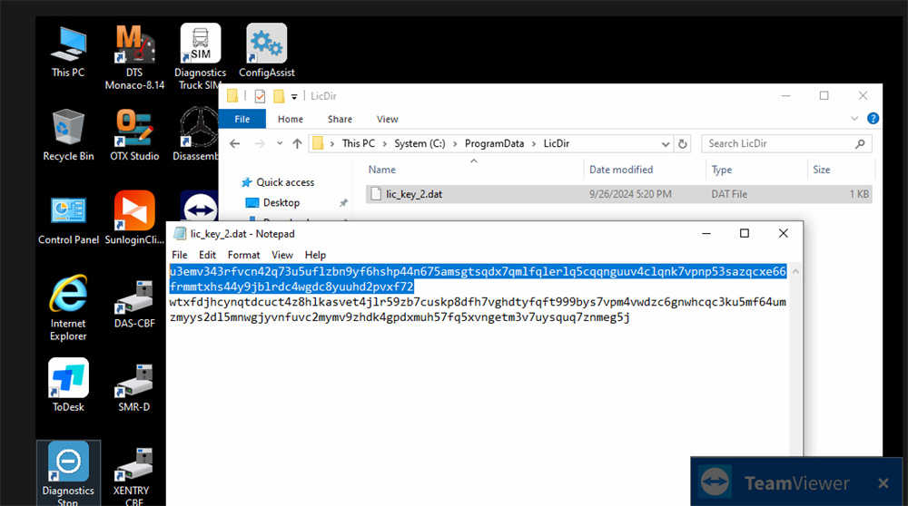Click the search magnifier in Explorer
This screenshot has width=908, height=506.
[x=860, y=143]
